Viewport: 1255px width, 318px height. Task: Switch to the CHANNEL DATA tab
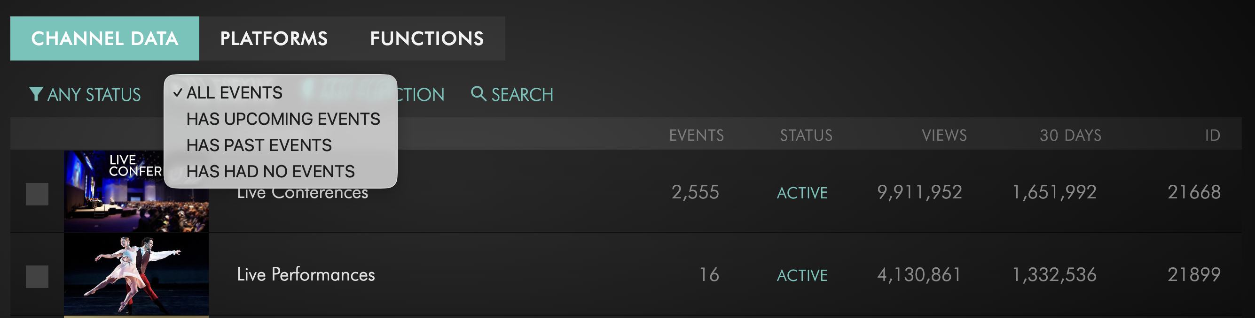[105, 38]
